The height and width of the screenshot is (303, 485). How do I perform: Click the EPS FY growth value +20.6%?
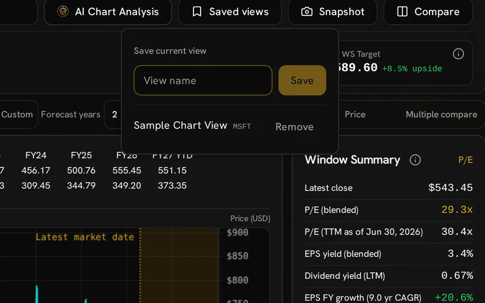pos(454,297)
